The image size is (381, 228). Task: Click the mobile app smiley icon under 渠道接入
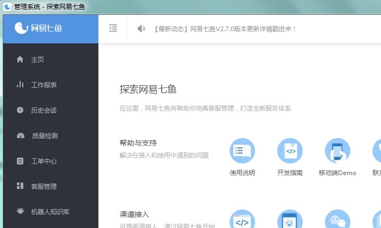point(290,219)
